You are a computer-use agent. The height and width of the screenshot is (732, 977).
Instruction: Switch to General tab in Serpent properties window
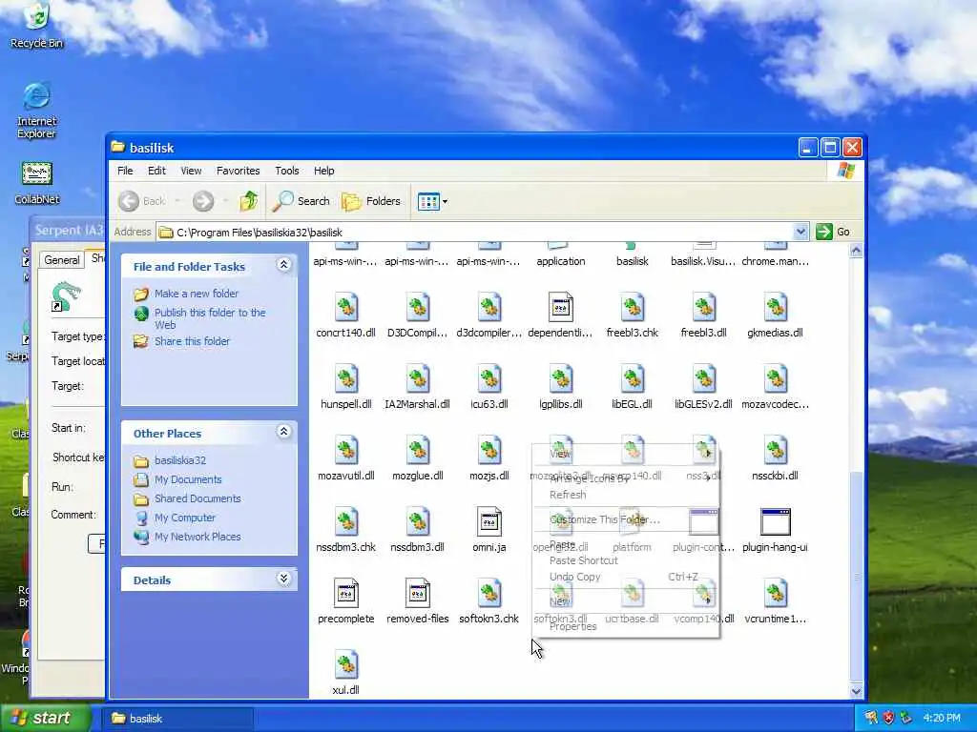tap(62, 259)
